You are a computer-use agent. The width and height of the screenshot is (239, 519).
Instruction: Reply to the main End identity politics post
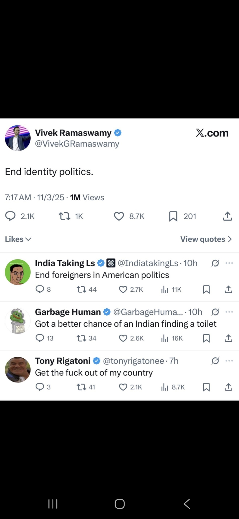coord(11,216)
